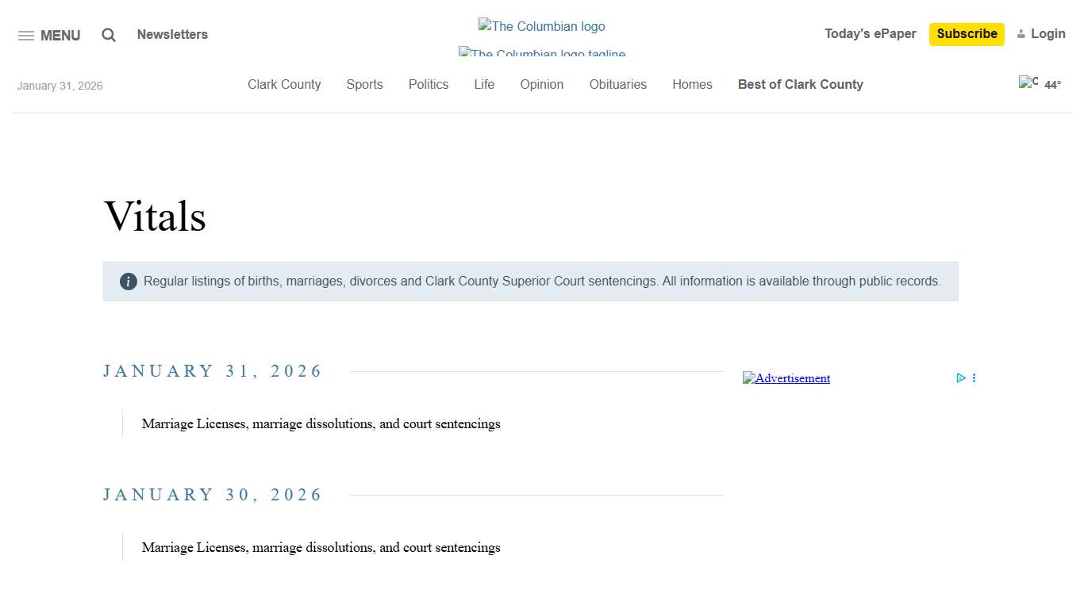This screenshot has width=1084, height=609.
Task: Click The Columbian logo image
Action: tap(541, 26)
